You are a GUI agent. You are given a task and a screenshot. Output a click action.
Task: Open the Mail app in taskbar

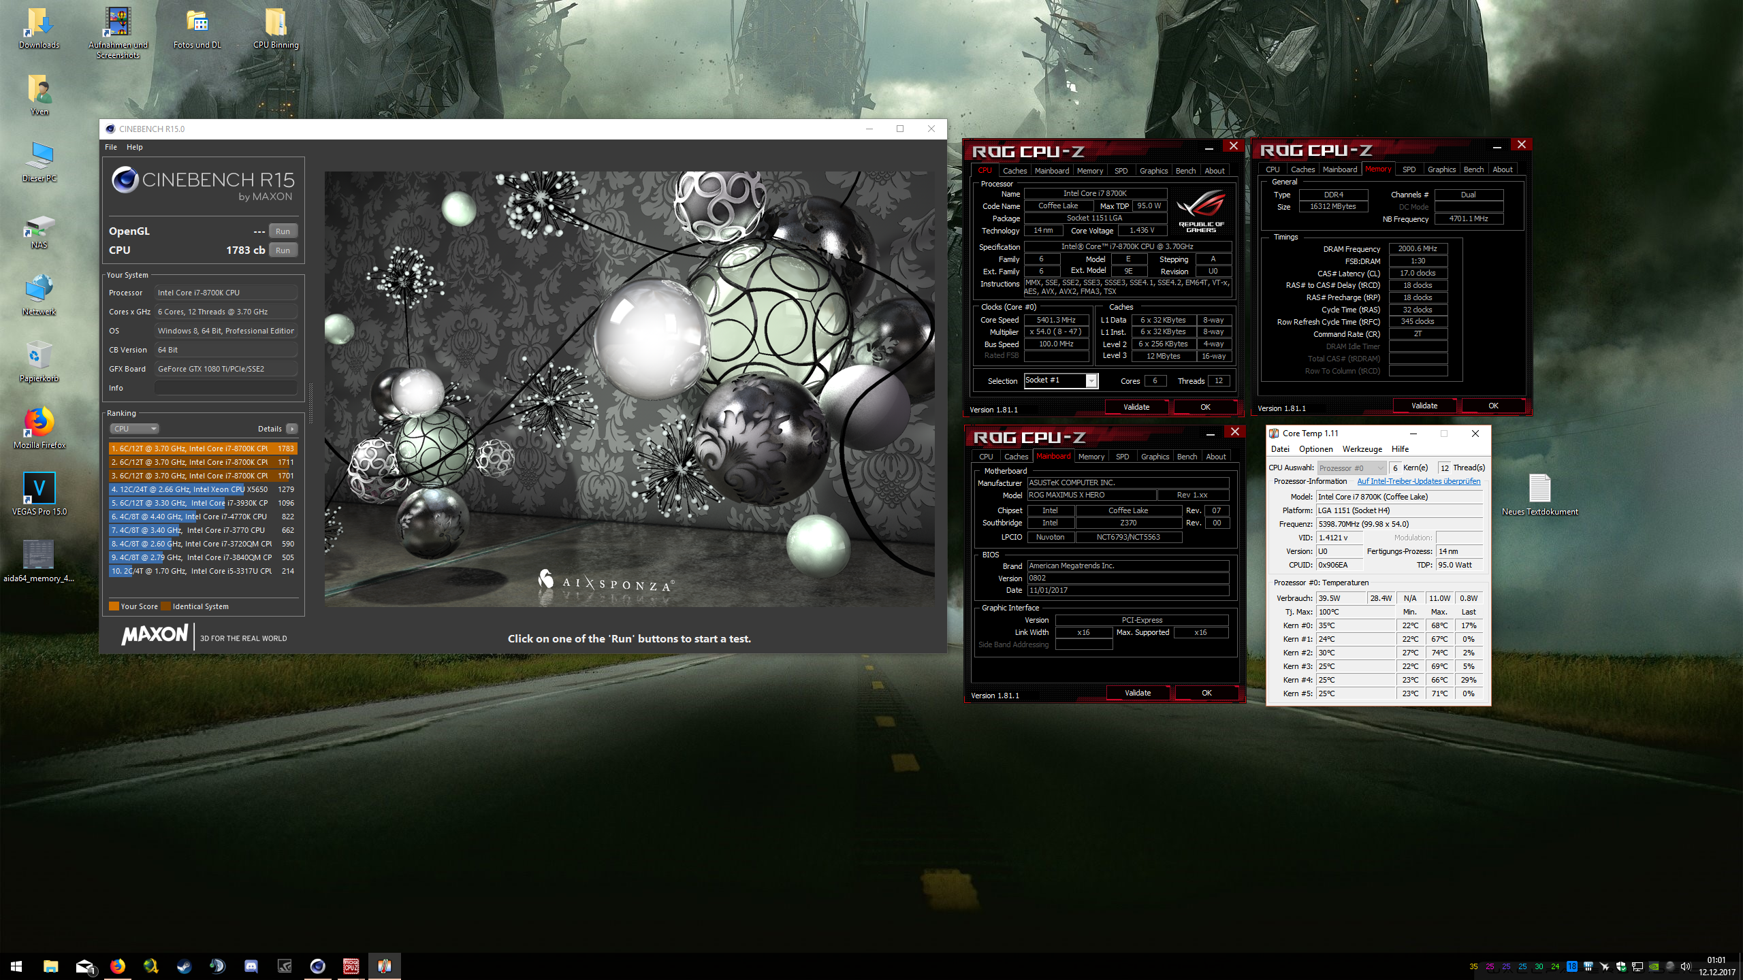point(84,966)
